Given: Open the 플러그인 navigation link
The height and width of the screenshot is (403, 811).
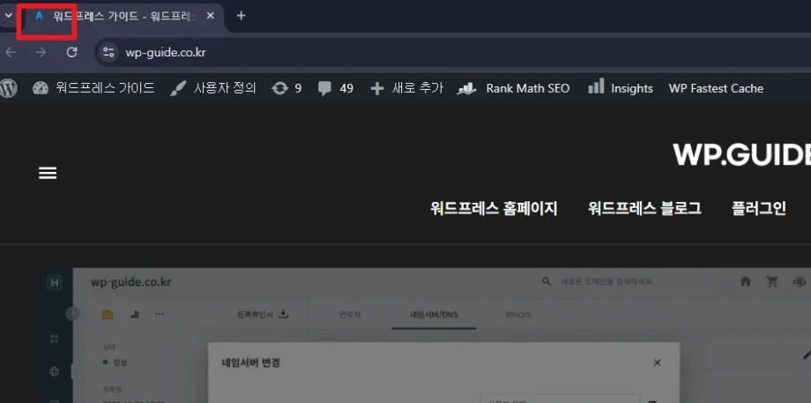Looking at the screenshot, I should pos(758,209).
